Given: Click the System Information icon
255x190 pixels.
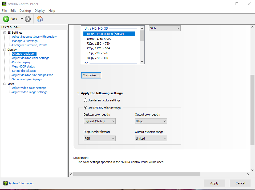Looking at the screenshot, I should [x=5, y=183].
